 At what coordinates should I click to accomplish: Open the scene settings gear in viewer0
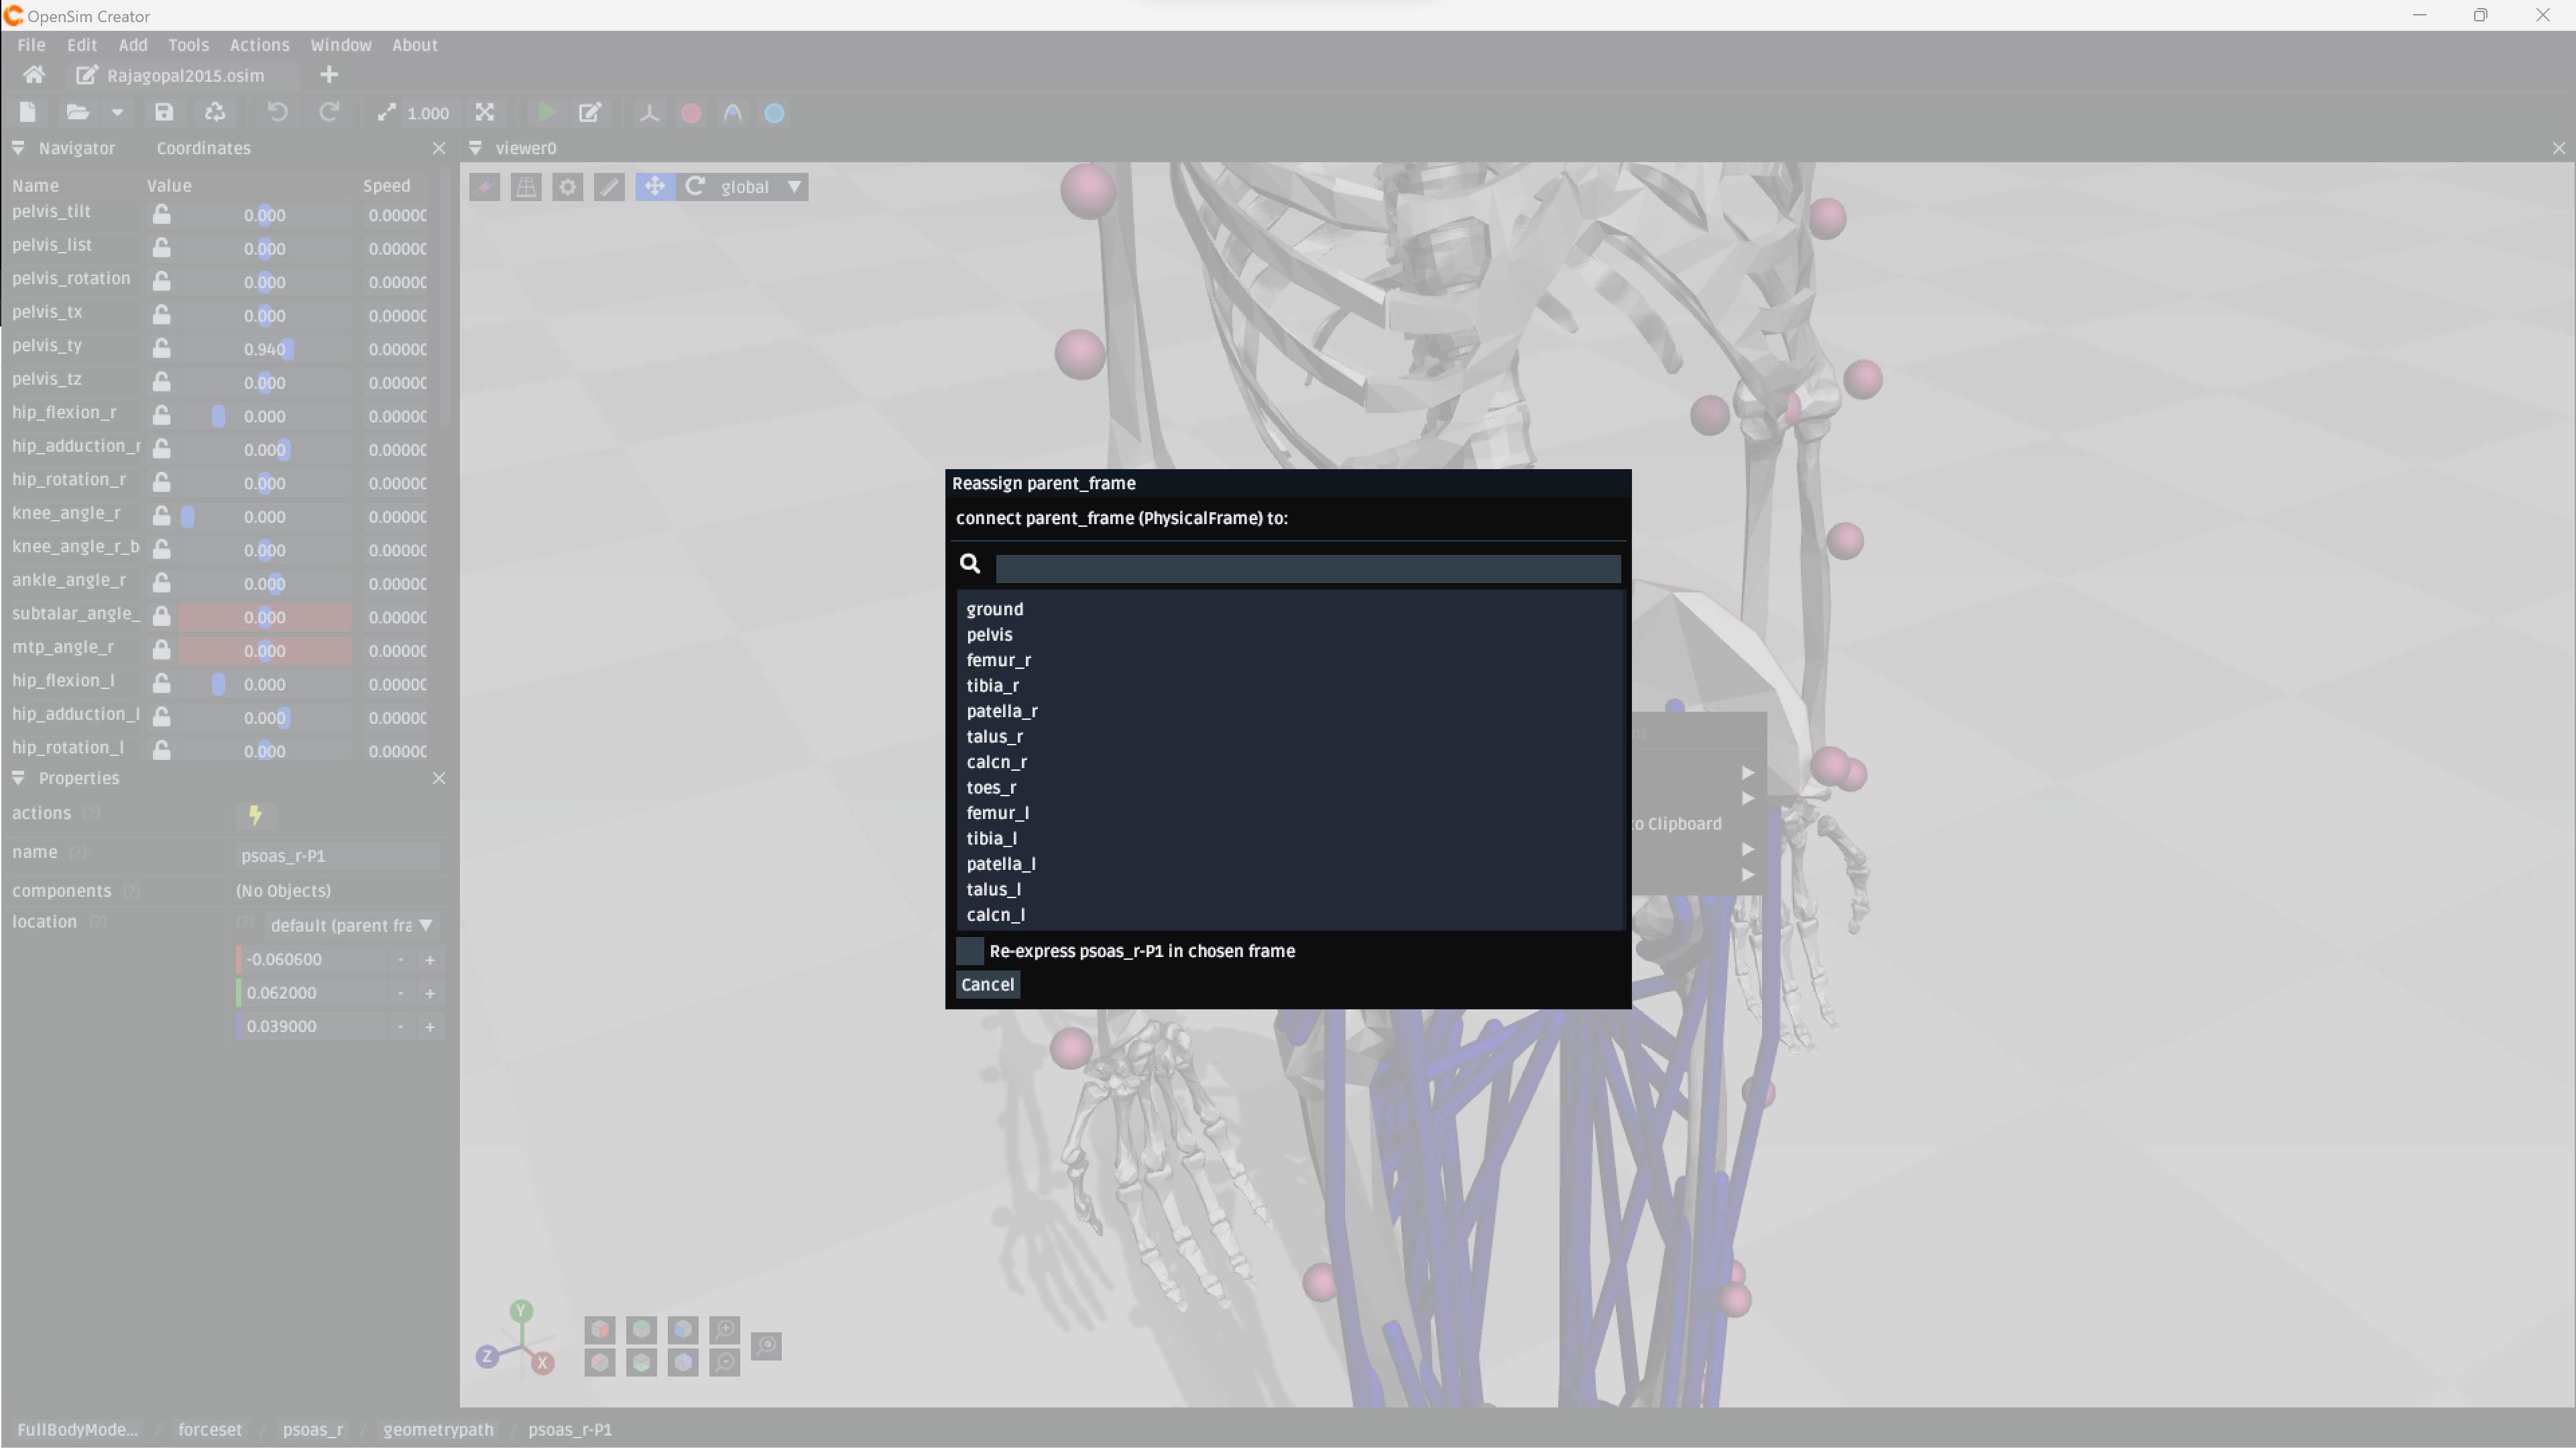click(x=567, y=187)
